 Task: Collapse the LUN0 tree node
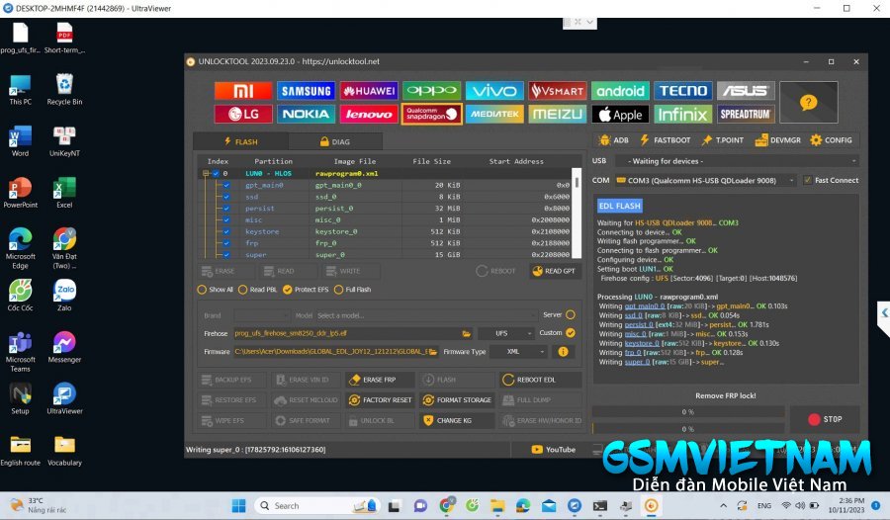coord(206,174)
